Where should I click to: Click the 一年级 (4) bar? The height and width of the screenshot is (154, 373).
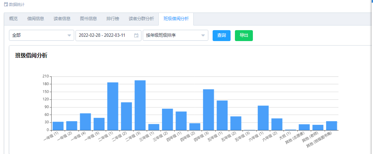click(x=85, y=122)
